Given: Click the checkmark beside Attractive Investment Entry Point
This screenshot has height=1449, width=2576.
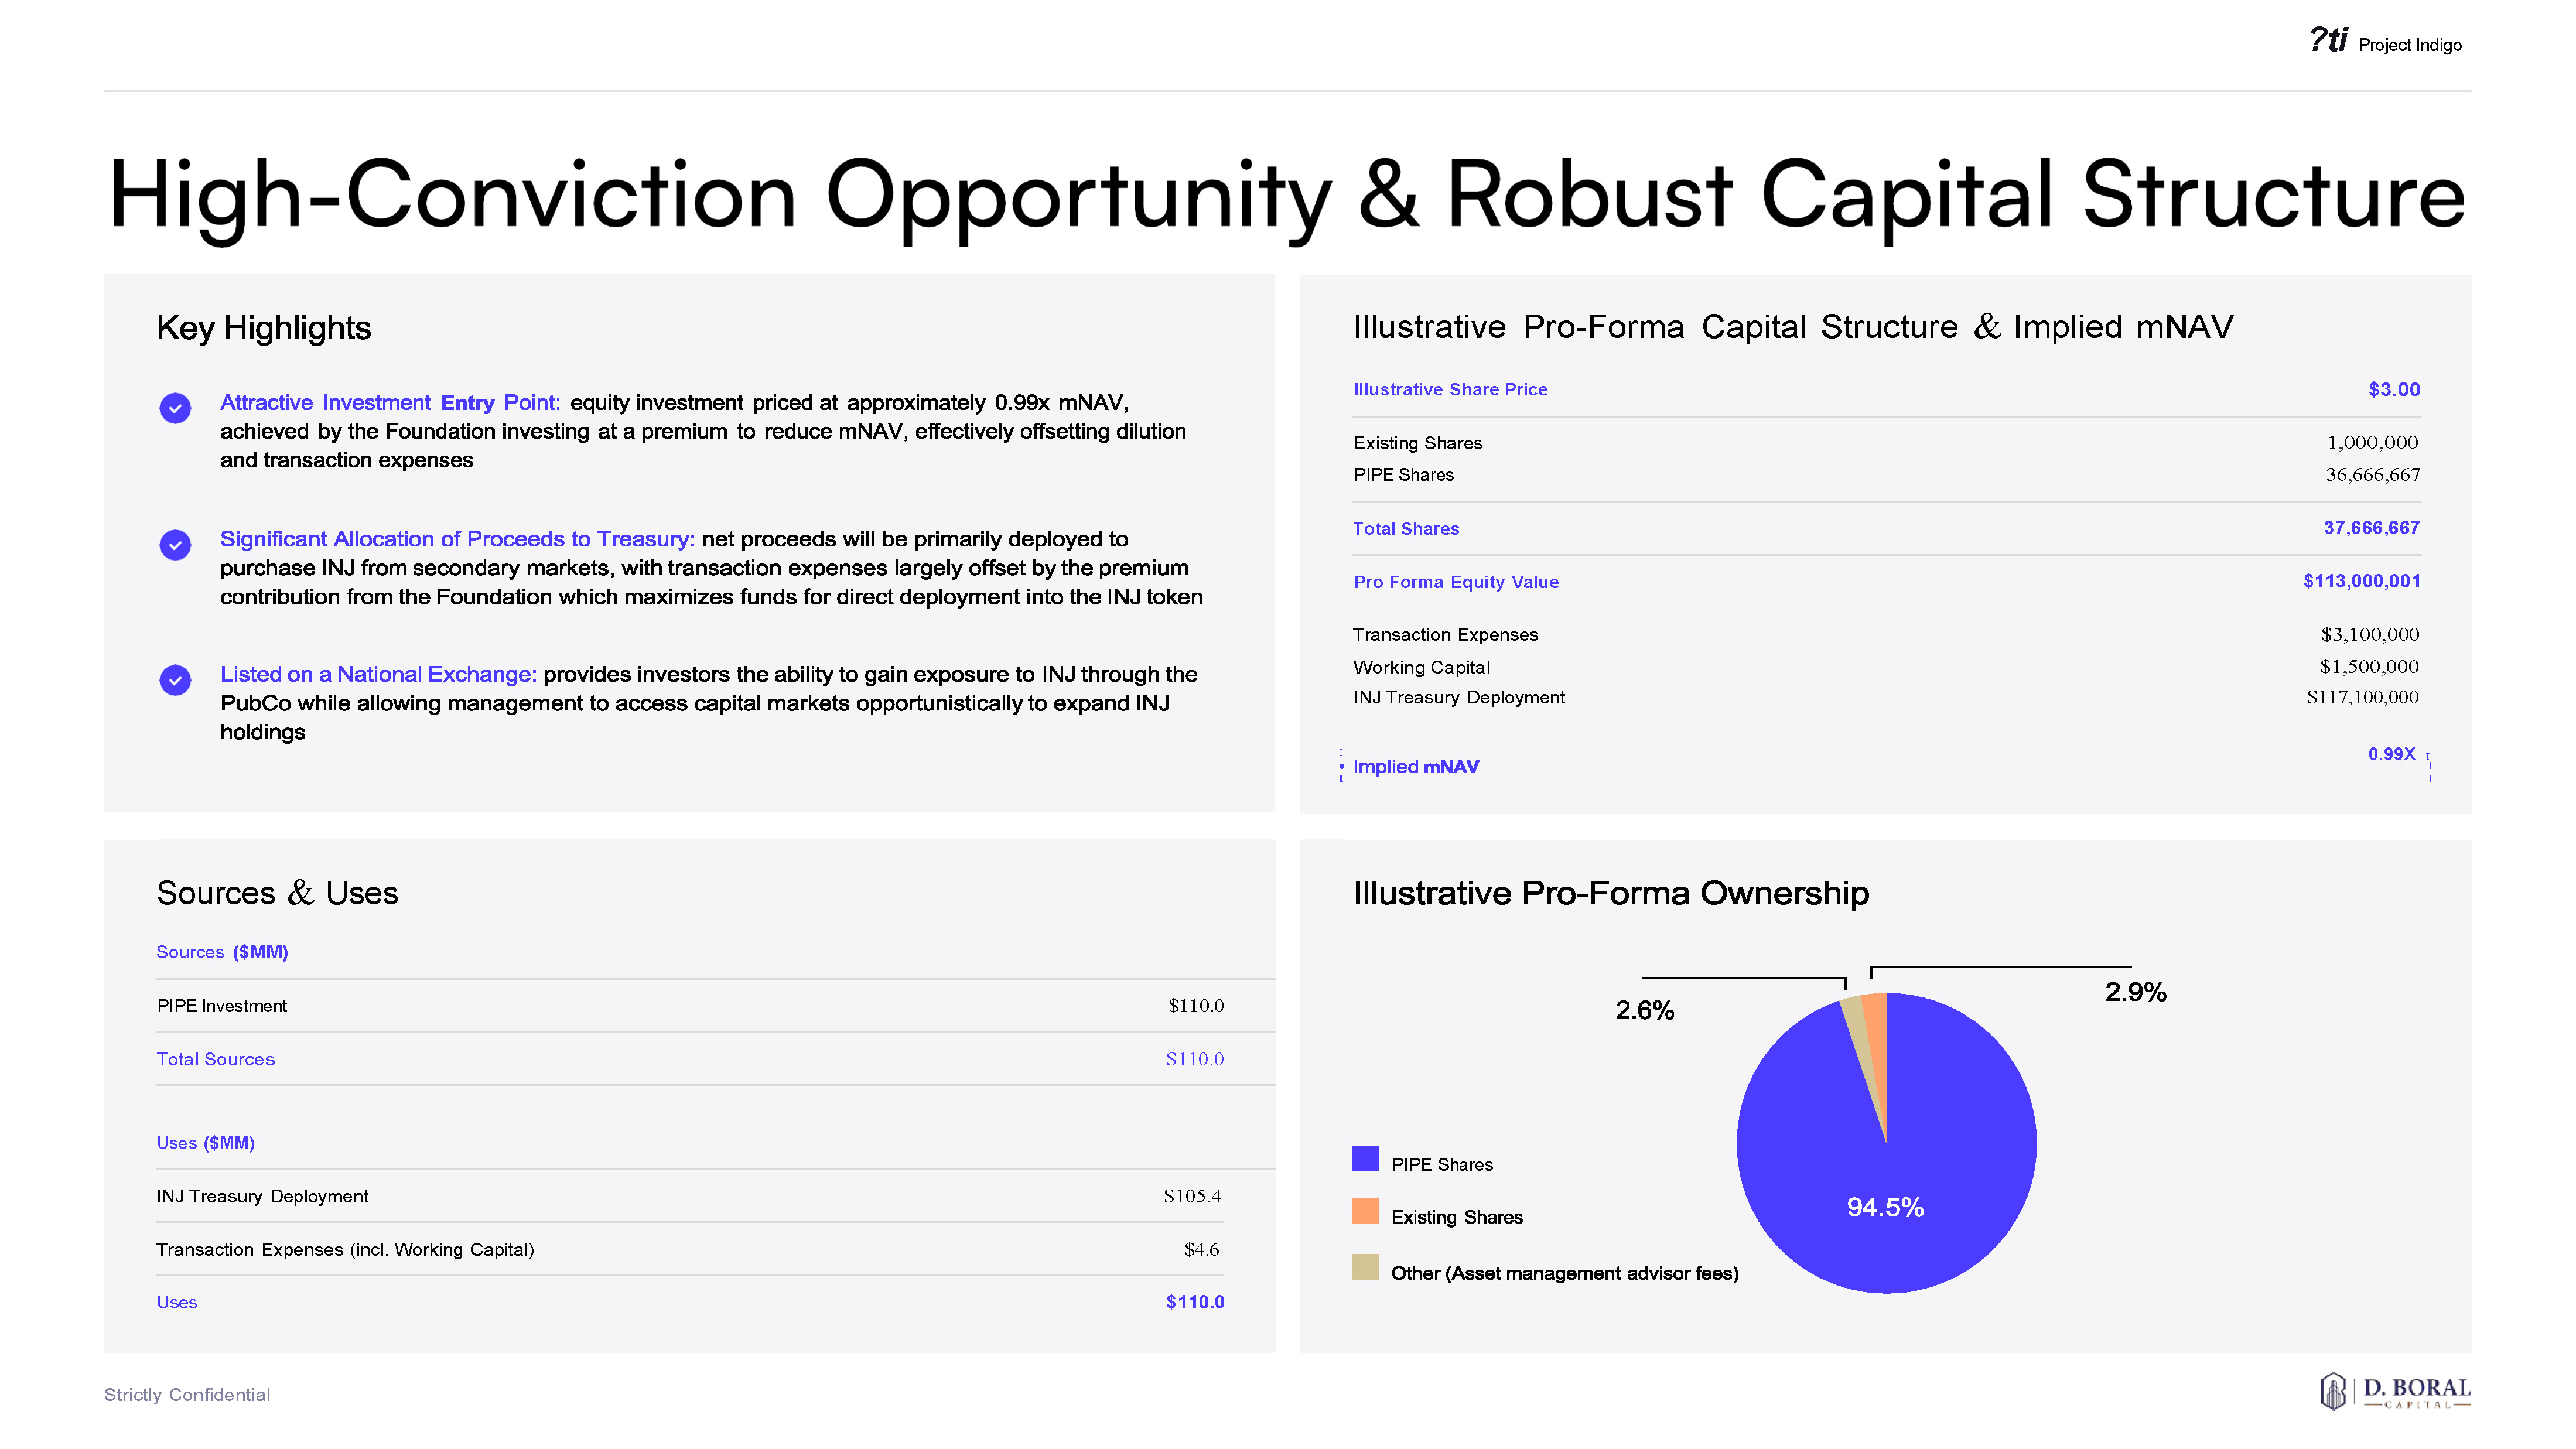Looking at the screenshot, I should click(175, 408).
